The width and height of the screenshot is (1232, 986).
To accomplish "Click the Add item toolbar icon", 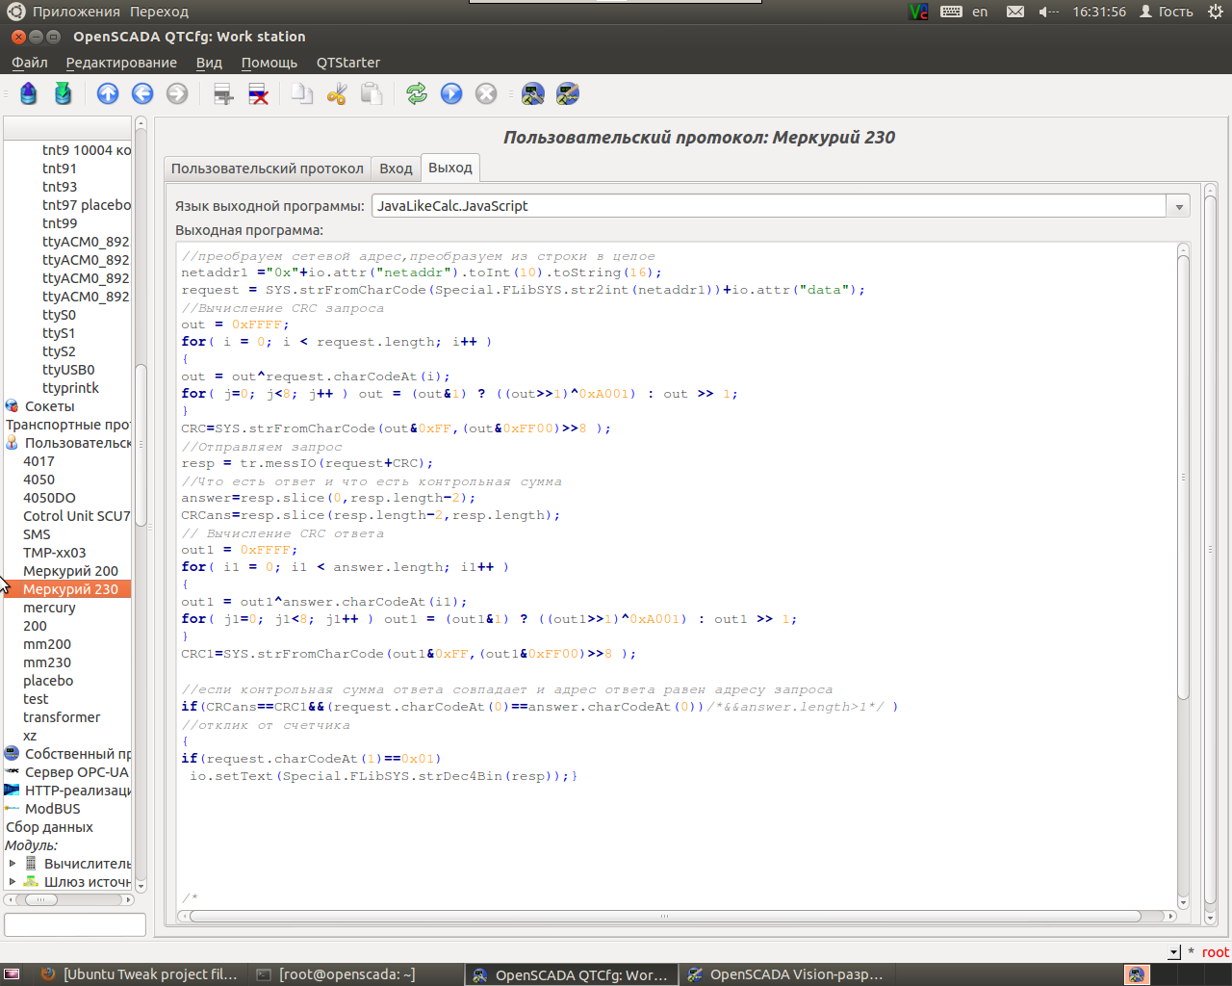I will coord(223,93).
